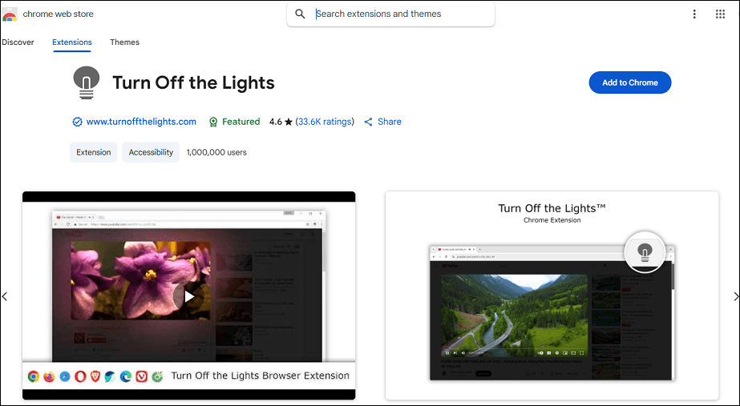Go to the Themes tab

click(x=124, y=42)
